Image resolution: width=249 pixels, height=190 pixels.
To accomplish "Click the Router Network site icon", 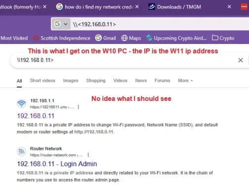I will (x=22, y=151).
